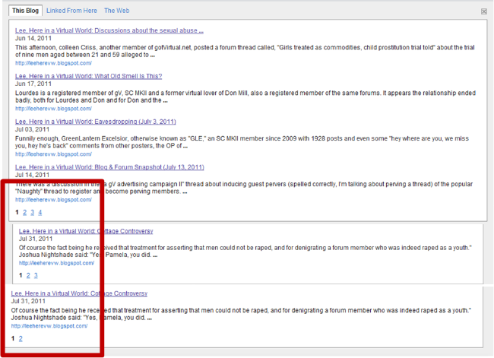The width and height of the screenshot is (494, 358).
Task: Click 'Jul 31, 2011' date in bottom panel
Action: [28, 301]
